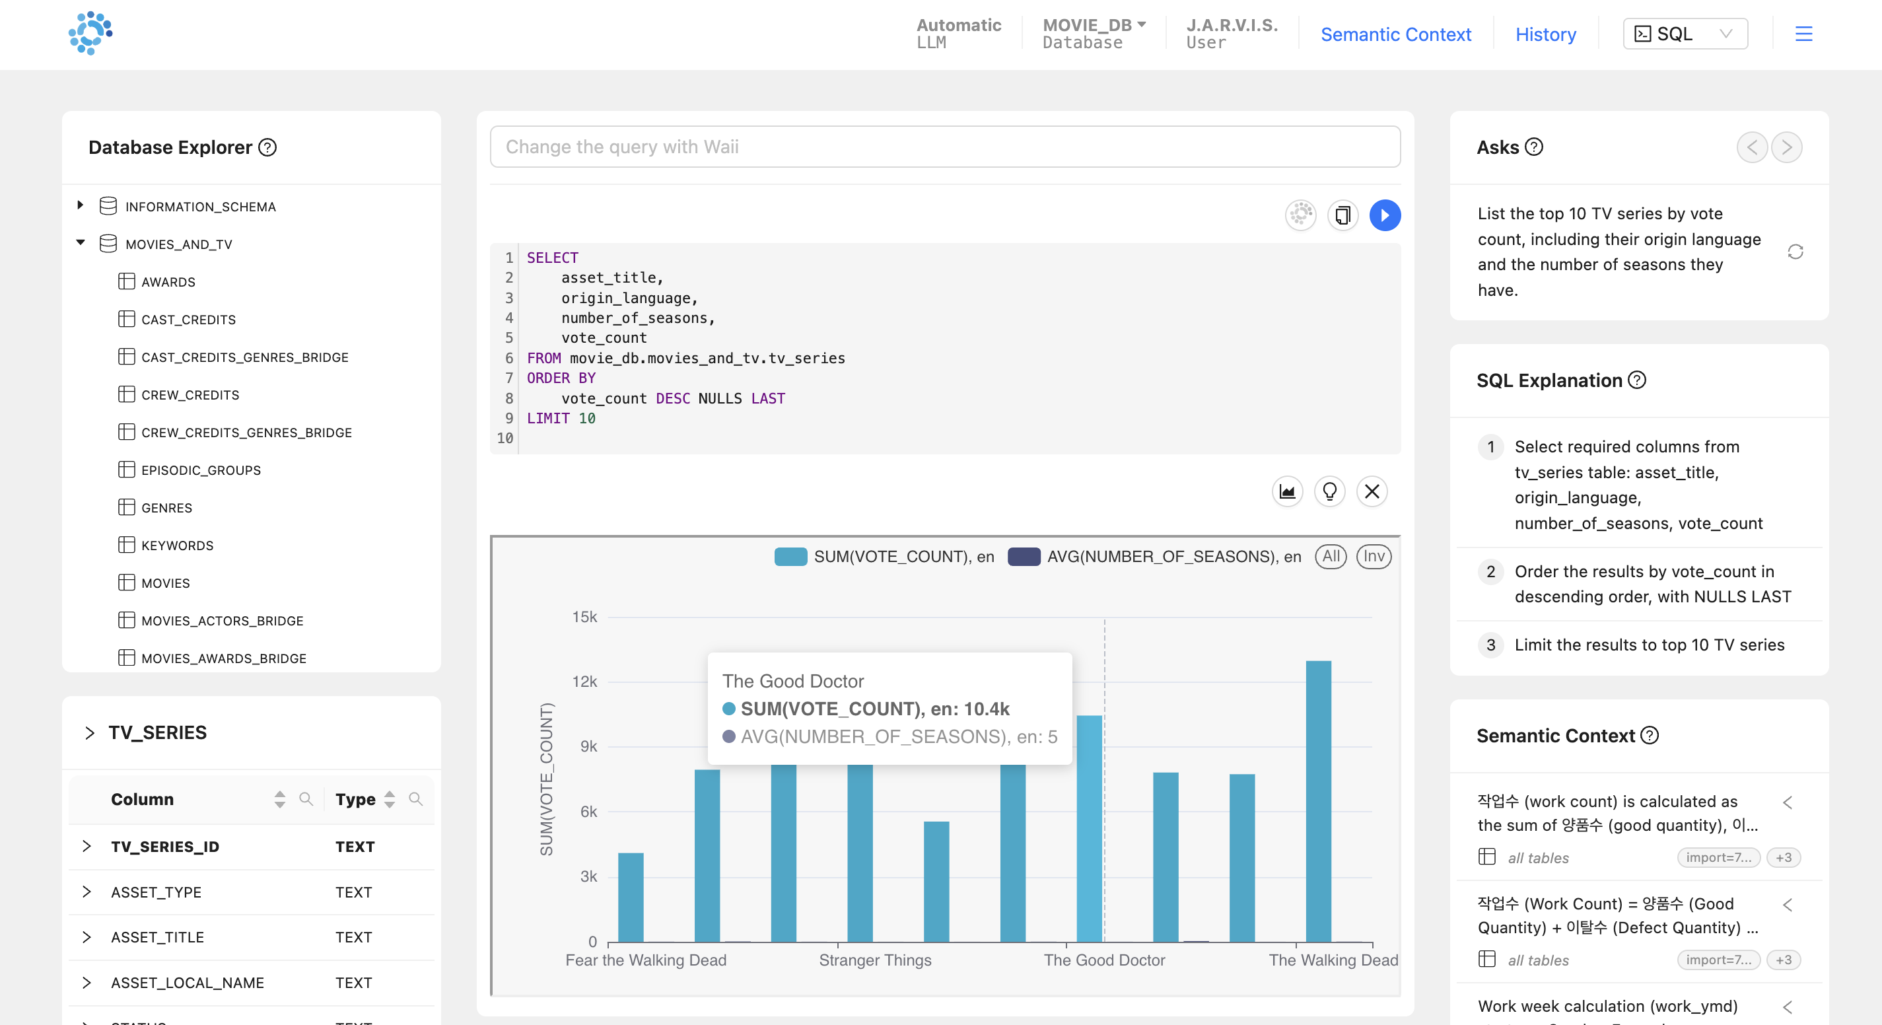Click the Database Explorer help icon
1882x1025 pixels.
(x=268, y=147)
